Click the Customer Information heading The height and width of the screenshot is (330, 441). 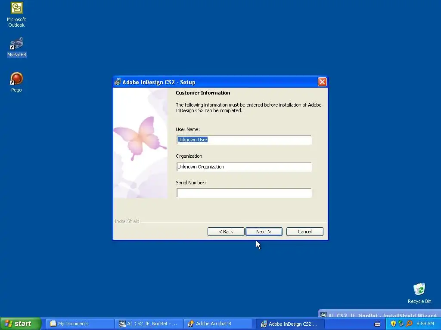coord(203,93)
